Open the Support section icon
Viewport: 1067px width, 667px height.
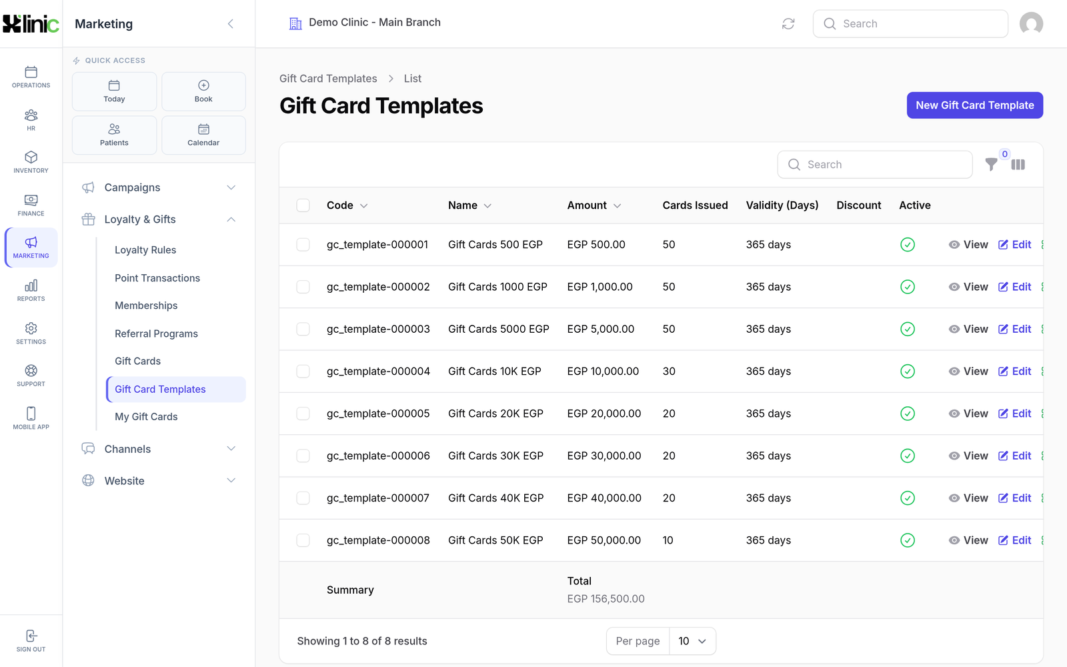31,376
